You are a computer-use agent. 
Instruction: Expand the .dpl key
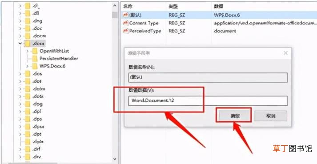coord(20,112)
